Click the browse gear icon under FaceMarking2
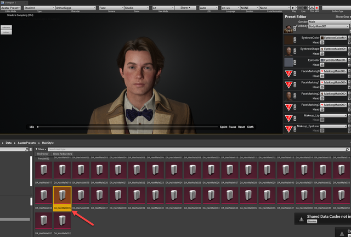The image size is (351, 237). [x=322, y=98]
